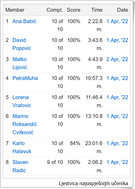Viewport: 135px width, 189px height.
Task: Open Slaven Radic's profile link
Action: coord(20,166)
